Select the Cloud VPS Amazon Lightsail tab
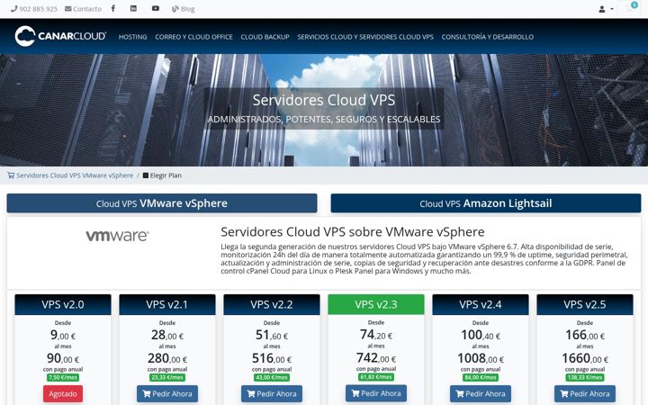648x405 pixels. (486, 203)
